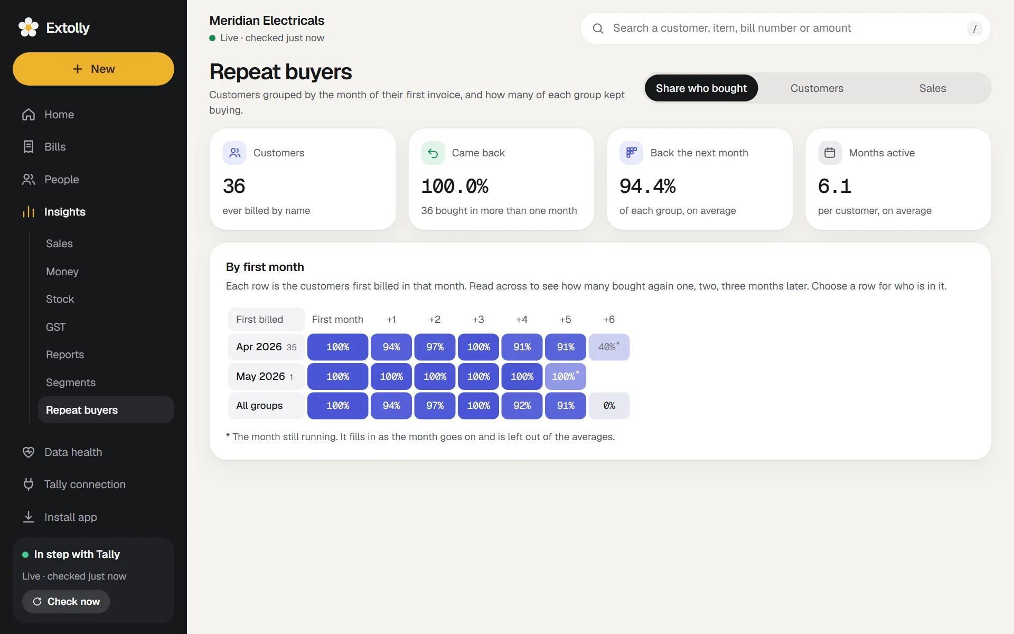Click the slash shortcut badge in search

974,29
